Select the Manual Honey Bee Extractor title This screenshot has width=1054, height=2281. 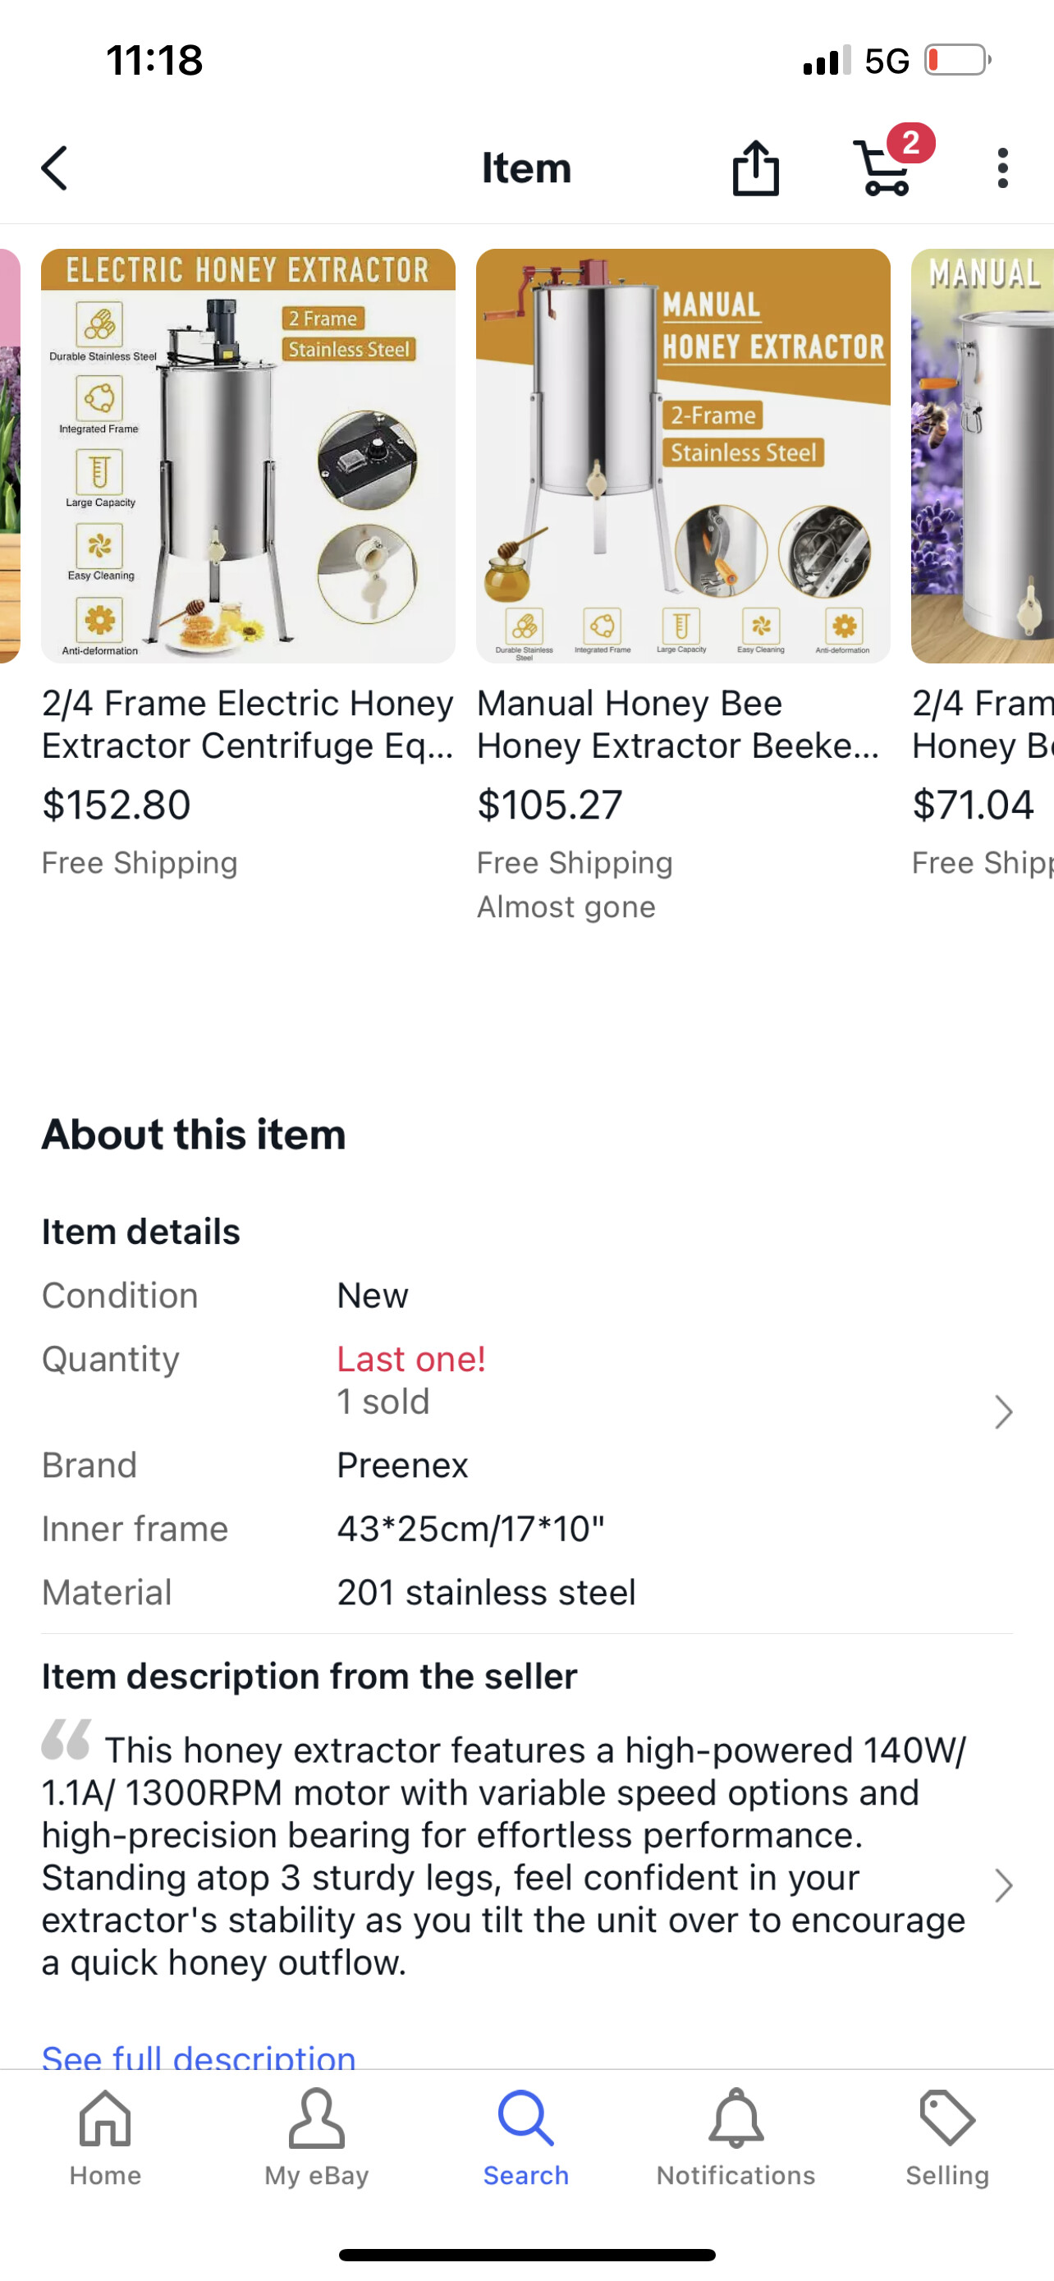point(678,724)
